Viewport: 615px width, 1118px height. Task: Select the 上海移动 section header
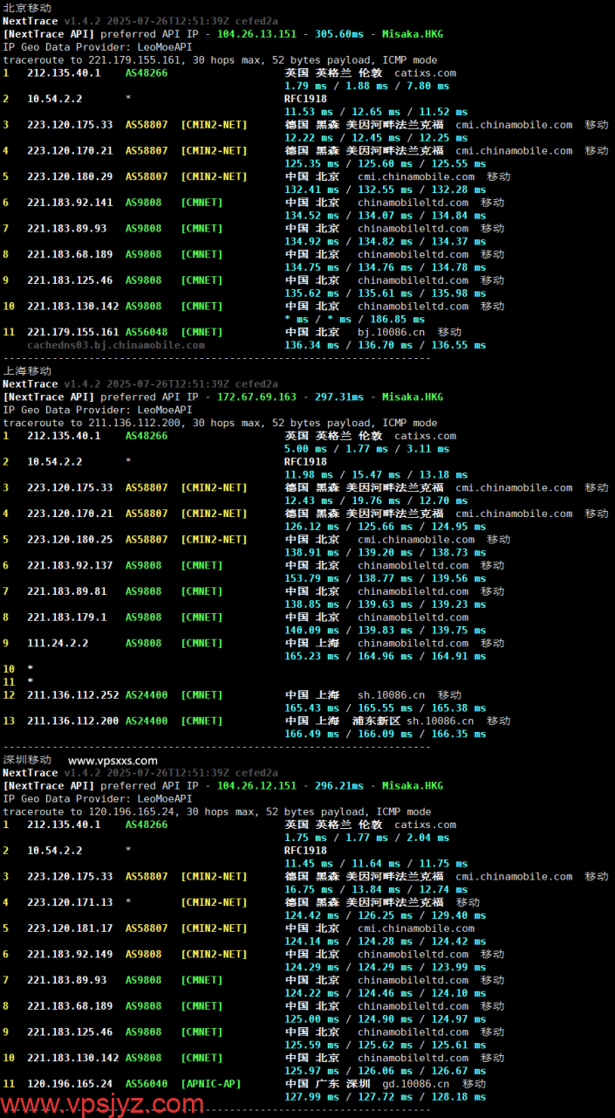click(x=27, y=370)
